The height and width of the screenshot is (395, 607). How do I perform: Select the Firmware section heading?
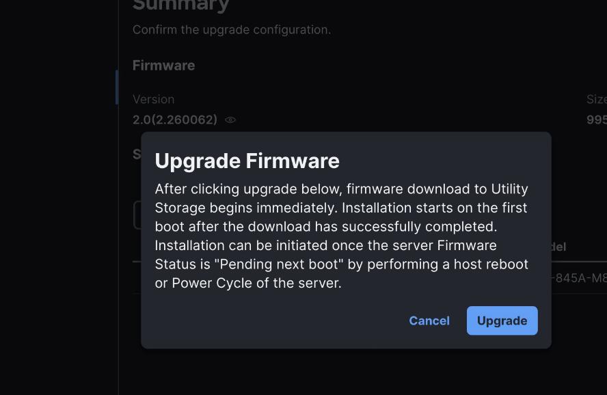click(x=164, y=66)
